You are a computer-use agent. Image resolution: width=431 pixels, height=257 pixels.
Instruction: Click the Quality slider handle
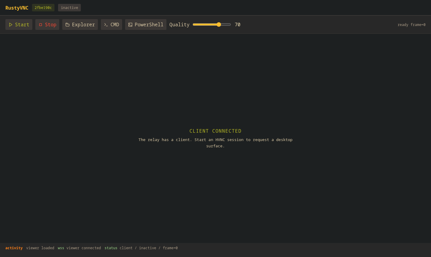(x=219, y=25)
